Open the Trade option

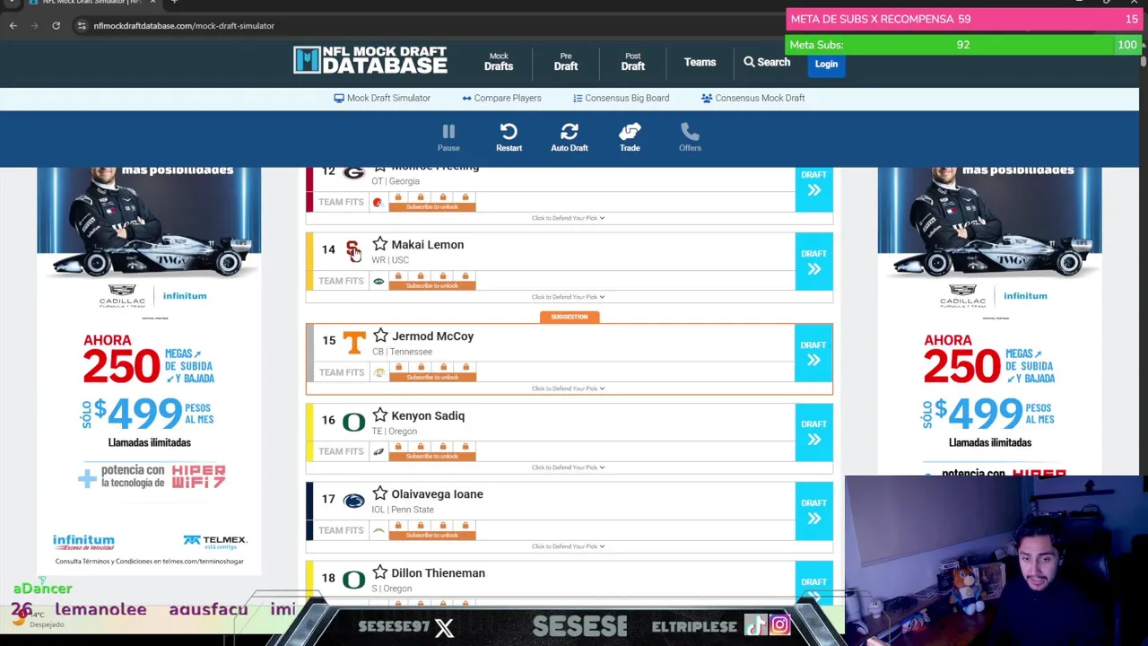pyautogui.click(x=630, y=137)
